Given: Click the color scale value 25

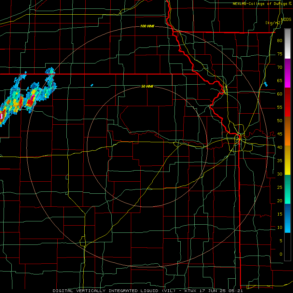Looking at the screenshot, I should (280, 187).
